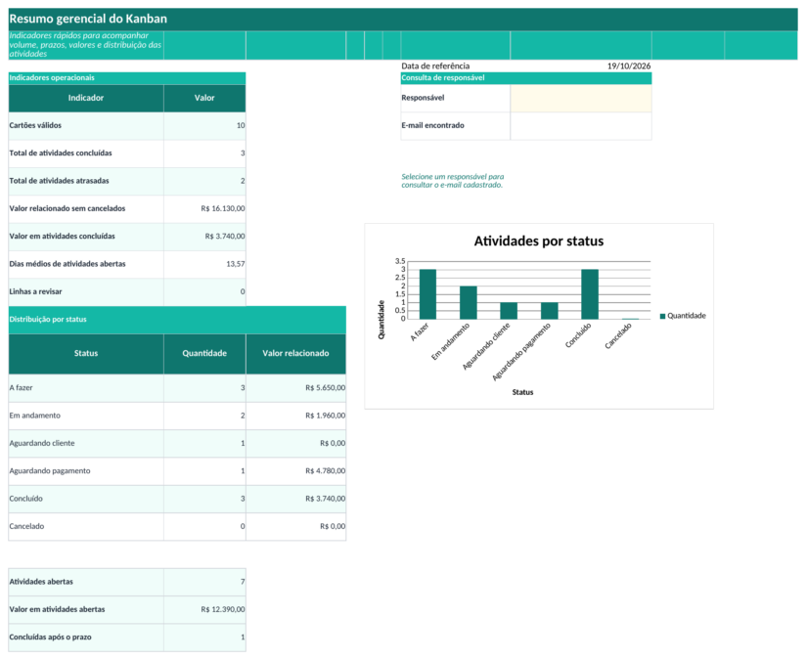The width and height of the screenshot is (806, 660).
Task: Click the Quantidade legend color swatch
Action: pos(662,316)
